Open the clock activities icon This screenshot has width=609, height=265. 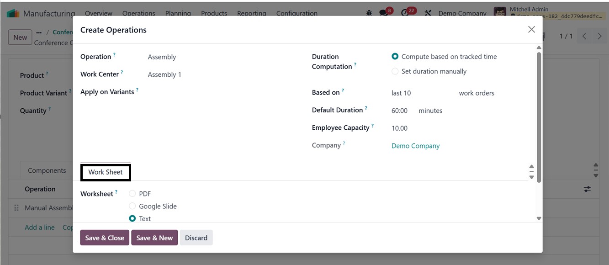coord(405,13)
